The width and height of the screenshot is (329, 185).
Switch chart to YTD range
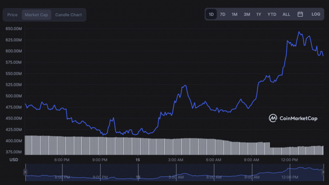coord(272,14)
